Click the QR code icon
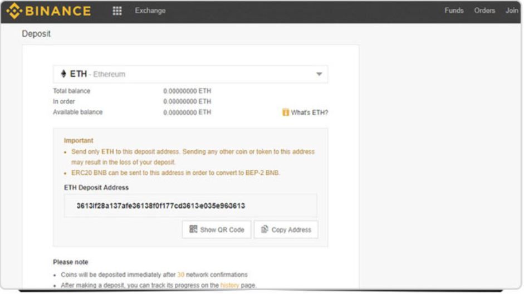The image size is (524, 294). (x=193, y=229)
